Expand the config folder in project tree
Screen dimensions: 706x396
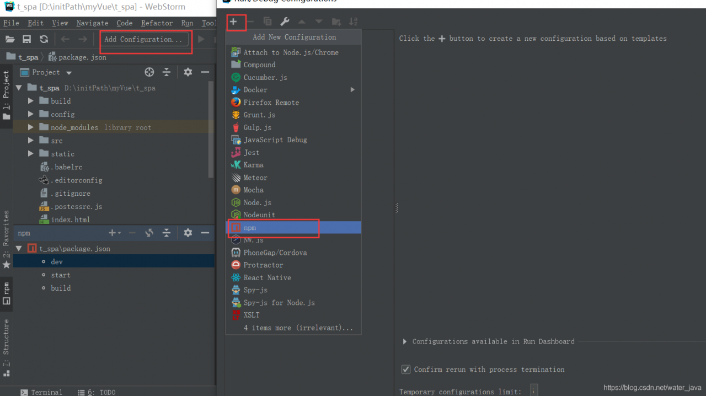point(31,114)
